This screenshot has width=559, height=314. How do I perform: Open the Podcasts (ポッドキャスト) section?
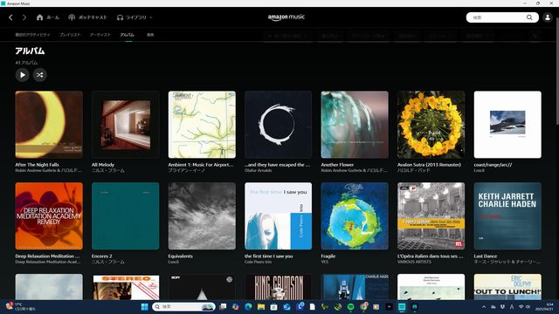coord(87,17)
